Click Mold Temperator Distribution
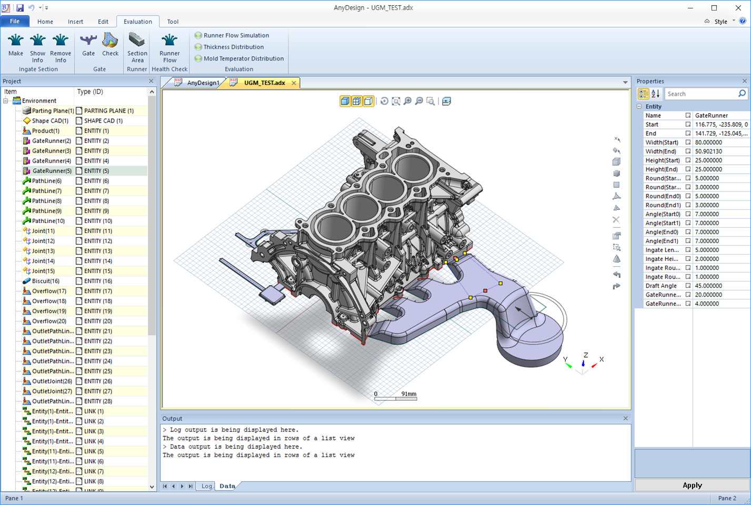 pyautogui.click(x=239, y=58)
